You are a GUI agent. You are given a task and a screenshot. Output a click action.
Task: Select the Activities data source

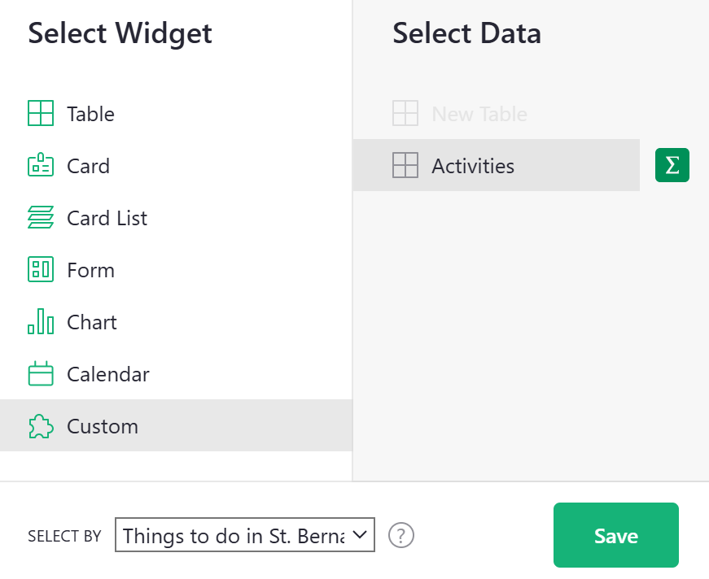pyautogui.click(x=472, y=165)
